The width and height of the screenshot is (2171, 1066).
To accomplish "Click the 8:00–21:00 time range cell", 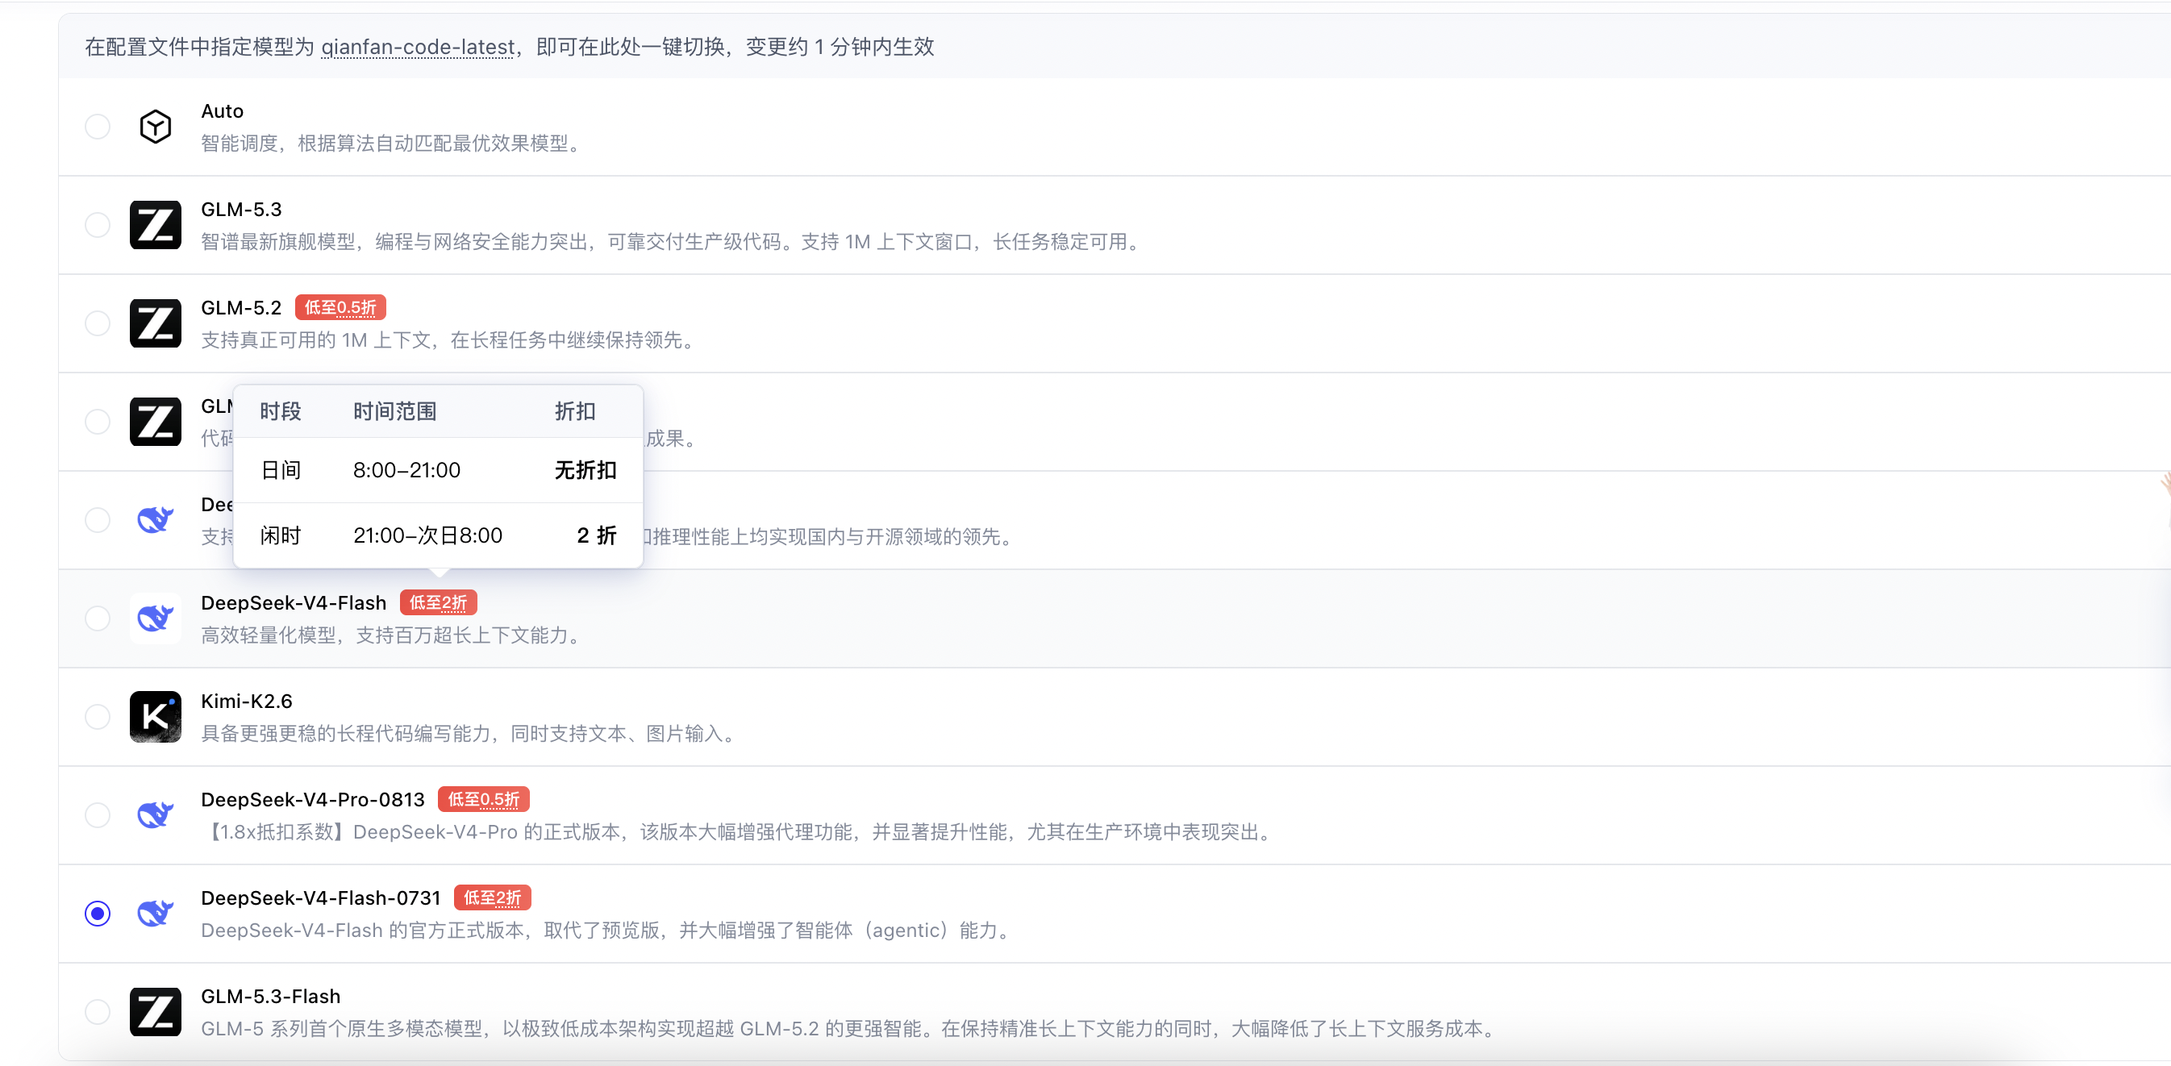I will coord(407,470).
